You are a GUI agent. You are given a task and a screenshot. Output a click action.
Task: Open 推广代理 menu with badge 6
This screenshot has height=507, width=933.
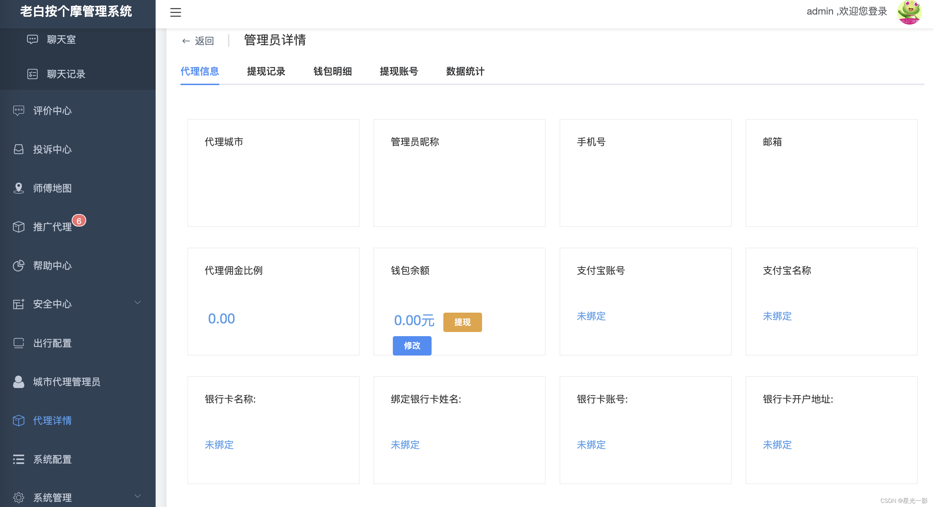click(x=53, y=227)
